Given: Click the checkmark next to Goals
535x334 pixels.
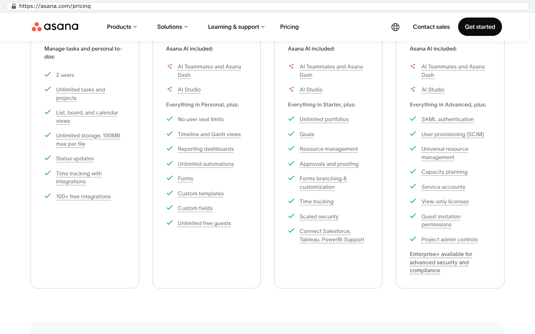Looking at the screenshot, I should (291, 134).
